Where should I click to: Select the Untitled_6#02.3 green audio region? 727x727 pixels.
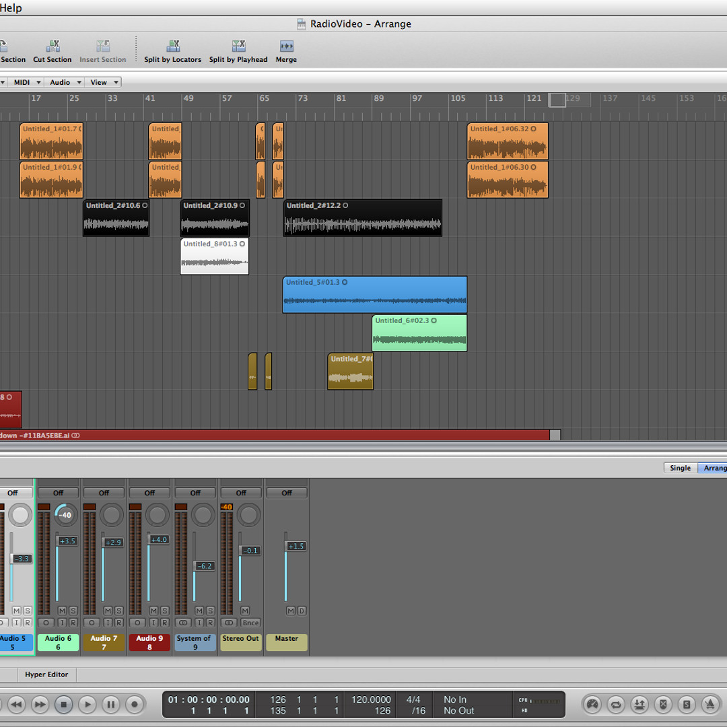pyautogui.click(x=419, y=333)
